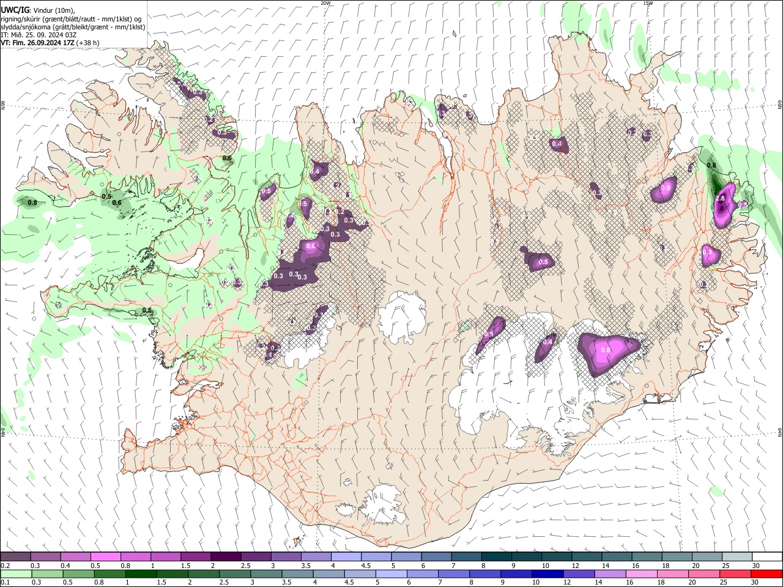Select the 3.5 swatch in the rain legend
The height and width of the screenshot is (587, 783).
[297, 574]
